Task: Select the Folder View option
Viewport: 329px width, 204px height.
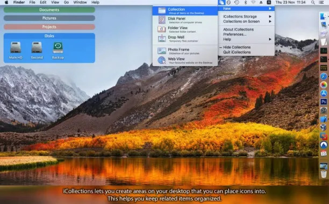Action: coord(185,30)
